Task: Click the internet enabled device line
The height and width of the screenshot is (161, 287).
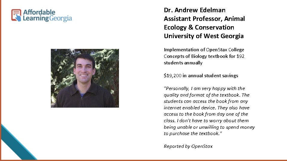Action: [207, 108]
